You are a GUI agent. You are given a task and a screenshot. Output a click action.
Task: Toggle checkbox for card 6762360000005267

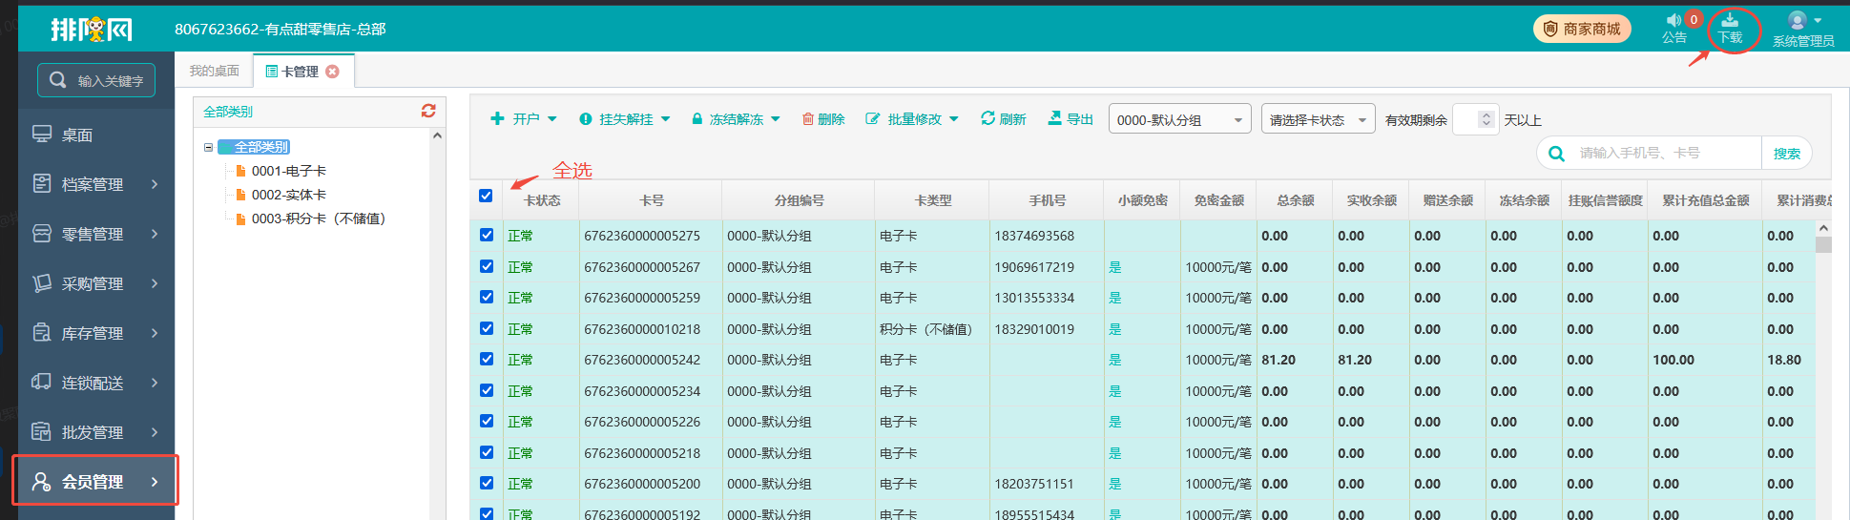pos(487,266)
